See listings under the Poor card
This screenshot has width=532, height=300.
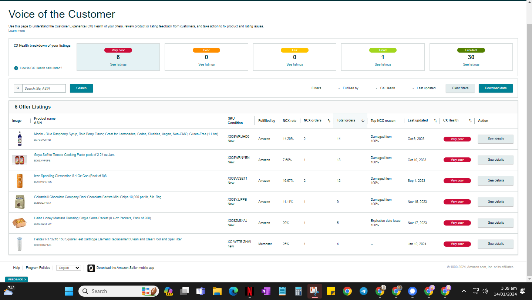(206, 64)
